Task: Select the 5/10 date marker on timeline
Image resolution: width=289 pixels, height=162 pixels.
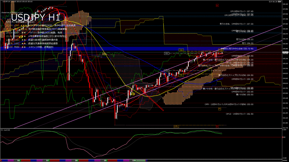Action: pos(134,160)
